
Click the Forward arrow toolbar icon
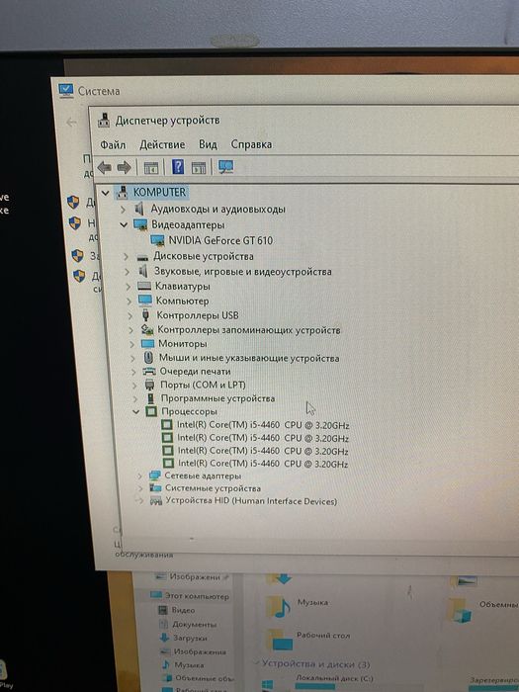tap(124, 167)
